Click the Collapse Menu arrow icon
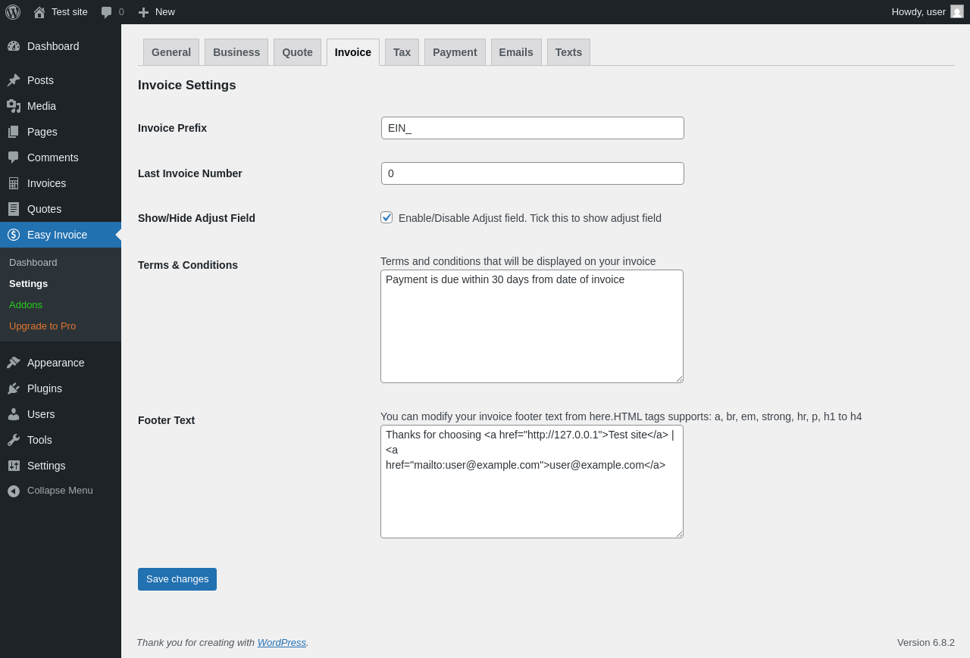This screenshot has width=970, height=658. pos(14,491)
